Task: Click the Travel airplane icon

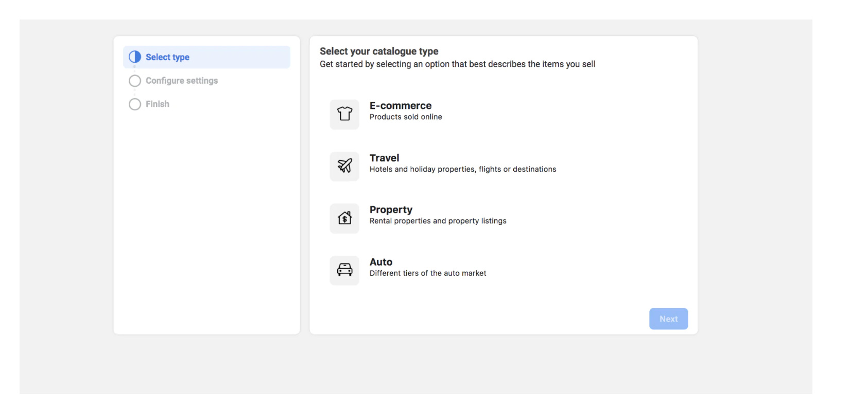Action: click(344, 166)
